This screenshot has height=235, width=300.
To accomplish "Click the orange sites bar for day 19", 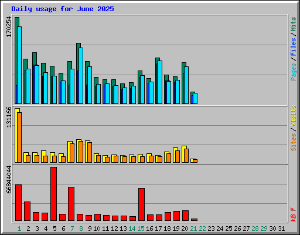I will pos(178,156).
